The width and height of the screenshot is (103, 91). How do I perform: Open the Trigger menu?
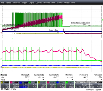24,3
